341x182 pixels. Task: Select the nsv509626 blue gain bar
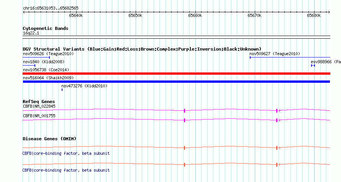click(36, 57)
